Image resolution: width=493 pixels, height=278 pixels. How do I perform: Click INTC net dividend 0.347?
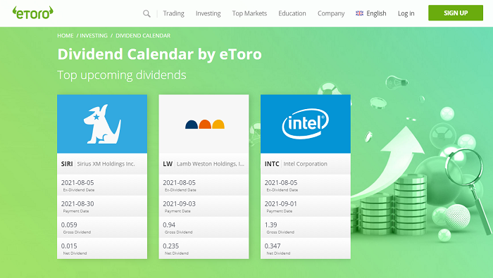click(x=273, y=246)
